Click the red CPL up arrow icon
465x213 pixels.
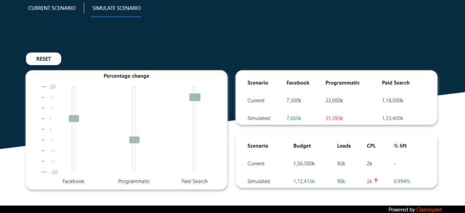tap(376, 181)
